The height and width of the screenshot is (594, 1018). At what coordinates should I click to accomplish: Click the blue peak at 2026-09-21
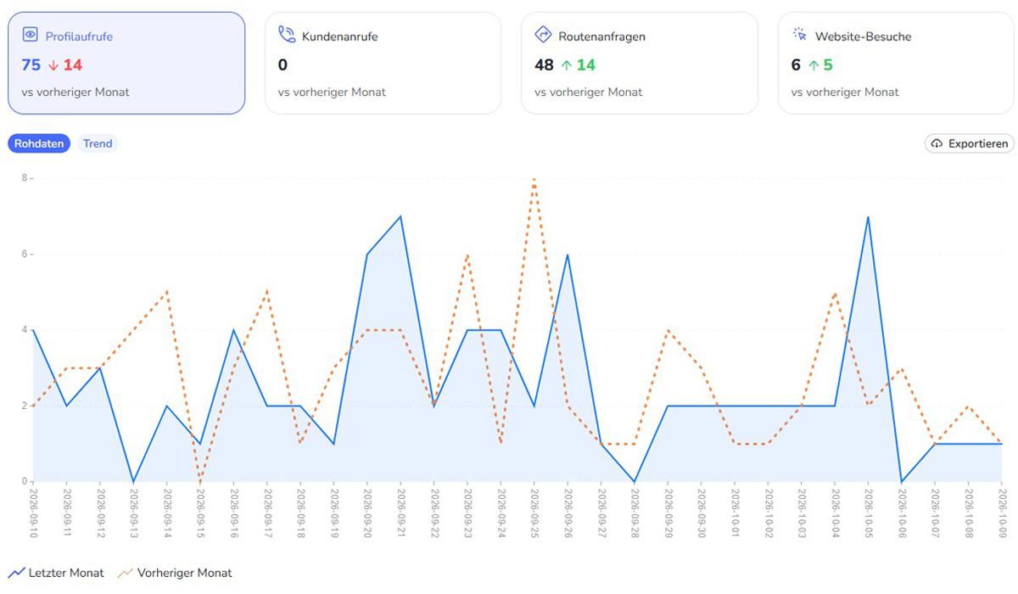tap(400, 216)
